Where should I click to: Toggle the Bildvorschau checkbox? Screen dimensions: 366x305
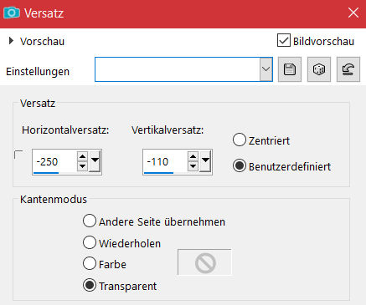(x=284, y=40)
